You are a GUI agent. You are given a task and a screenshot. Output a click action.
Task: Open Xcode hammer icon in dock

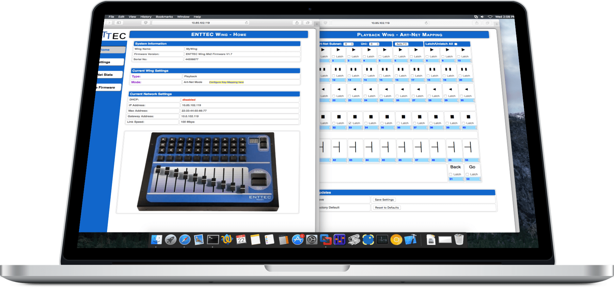(410, 240)
